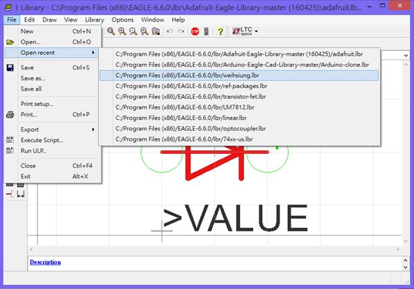Viewport: 414px width, 289px height.
Task: Open the Options menu
Action: 123,20
